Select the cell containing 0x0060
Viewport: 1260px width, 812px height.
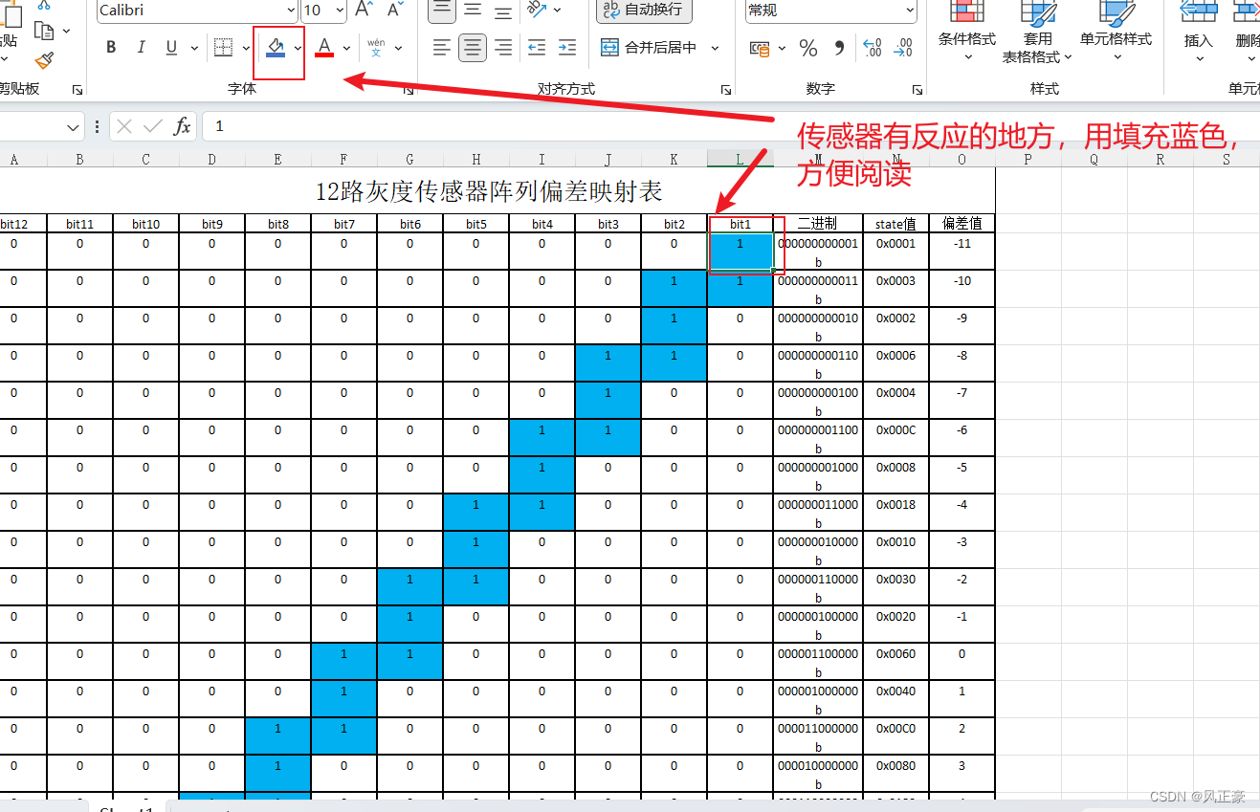(895, 661)
